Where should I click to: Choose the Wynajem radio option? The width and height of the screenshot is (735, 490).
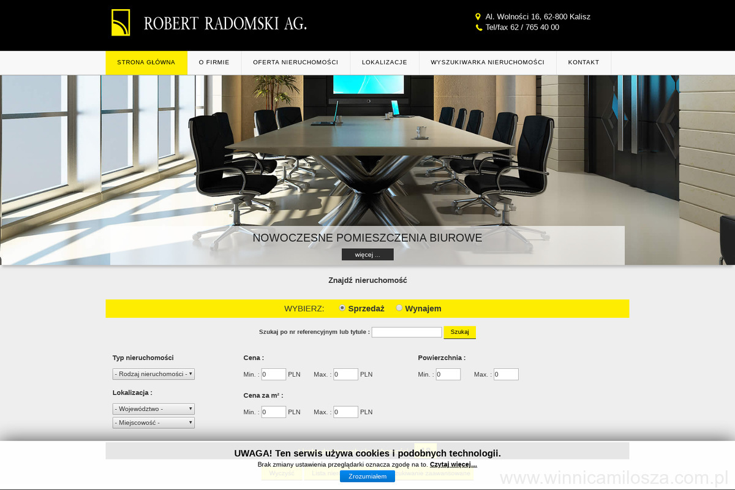click(399, 308)
